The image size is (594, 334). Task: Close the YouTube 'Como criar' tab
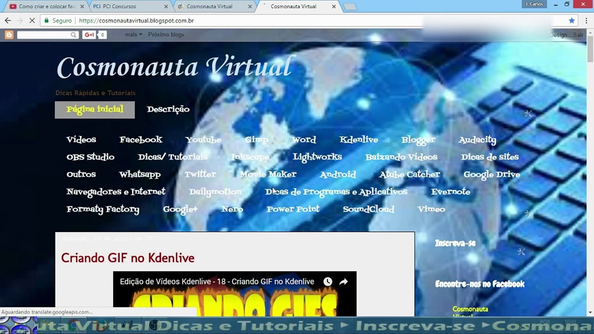[82, 6]
